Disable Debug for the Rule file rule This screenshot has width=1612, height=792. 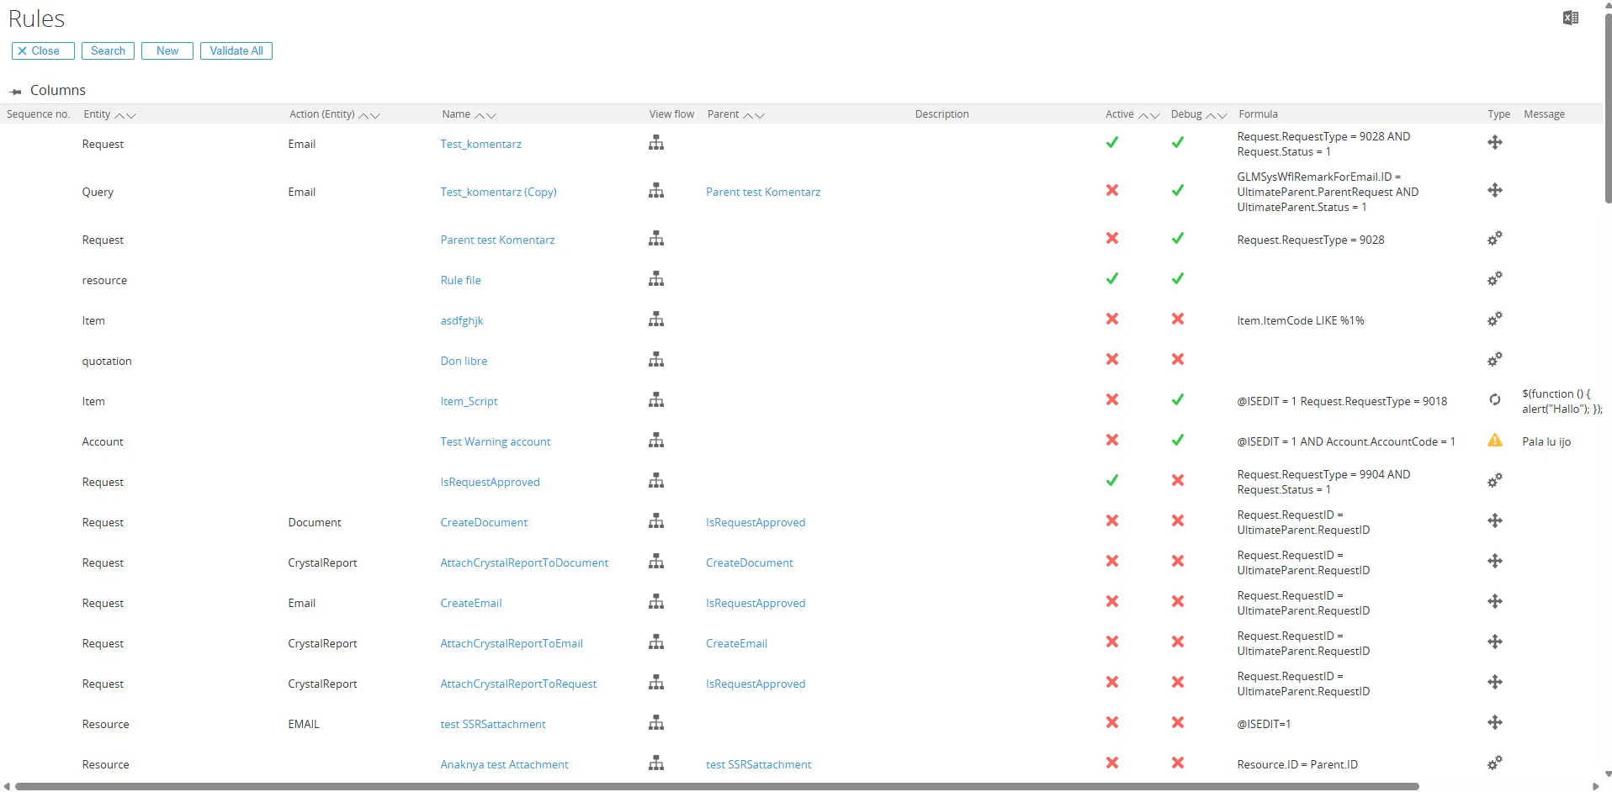(x=1177, y=278)
